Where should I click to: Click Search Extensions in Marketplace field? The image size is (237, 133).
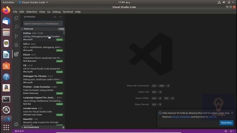coord(43,24)
